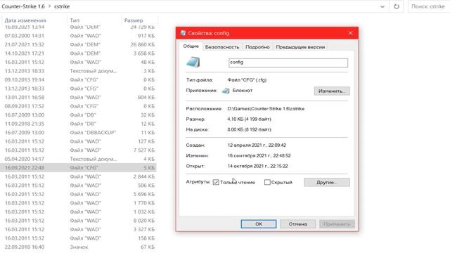This screenshot has width=450, height=253.
Task: Select the Общие tab
Action: pos(191,46)
